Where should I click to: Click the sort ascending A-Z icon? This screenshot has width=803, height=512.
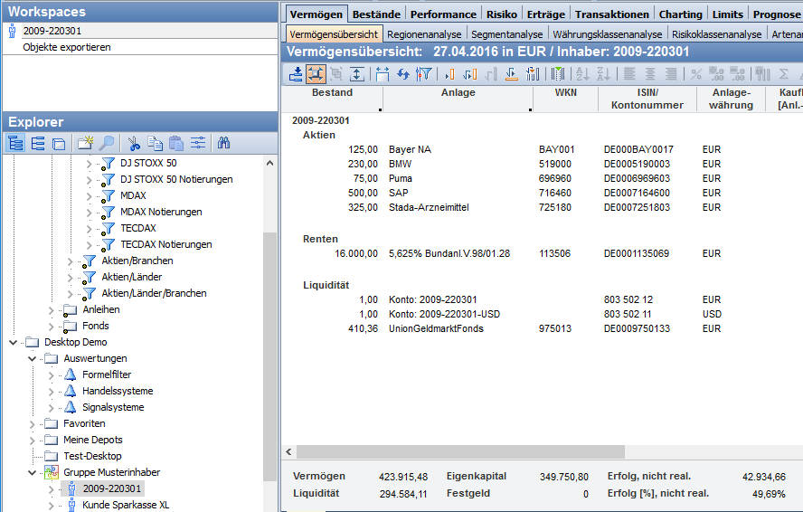pyautogui.click(x=581, y=74)
